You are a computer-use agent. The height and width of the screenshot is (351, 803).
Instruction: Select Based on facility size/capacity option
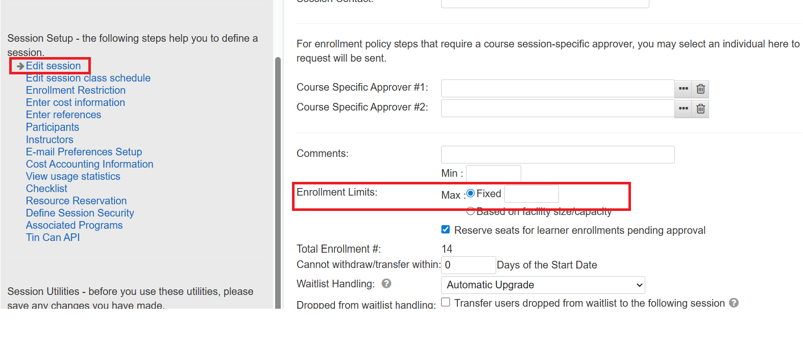click(x=471, y=211)
